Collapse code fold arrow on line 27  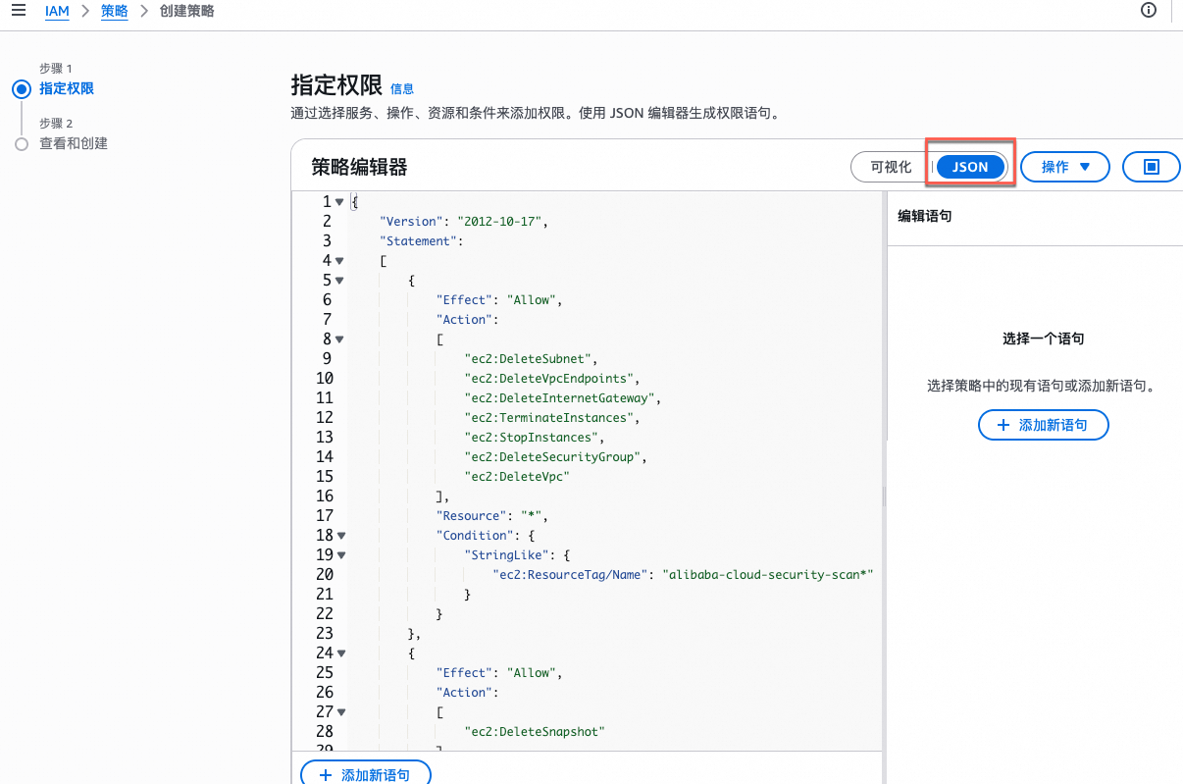340,712
